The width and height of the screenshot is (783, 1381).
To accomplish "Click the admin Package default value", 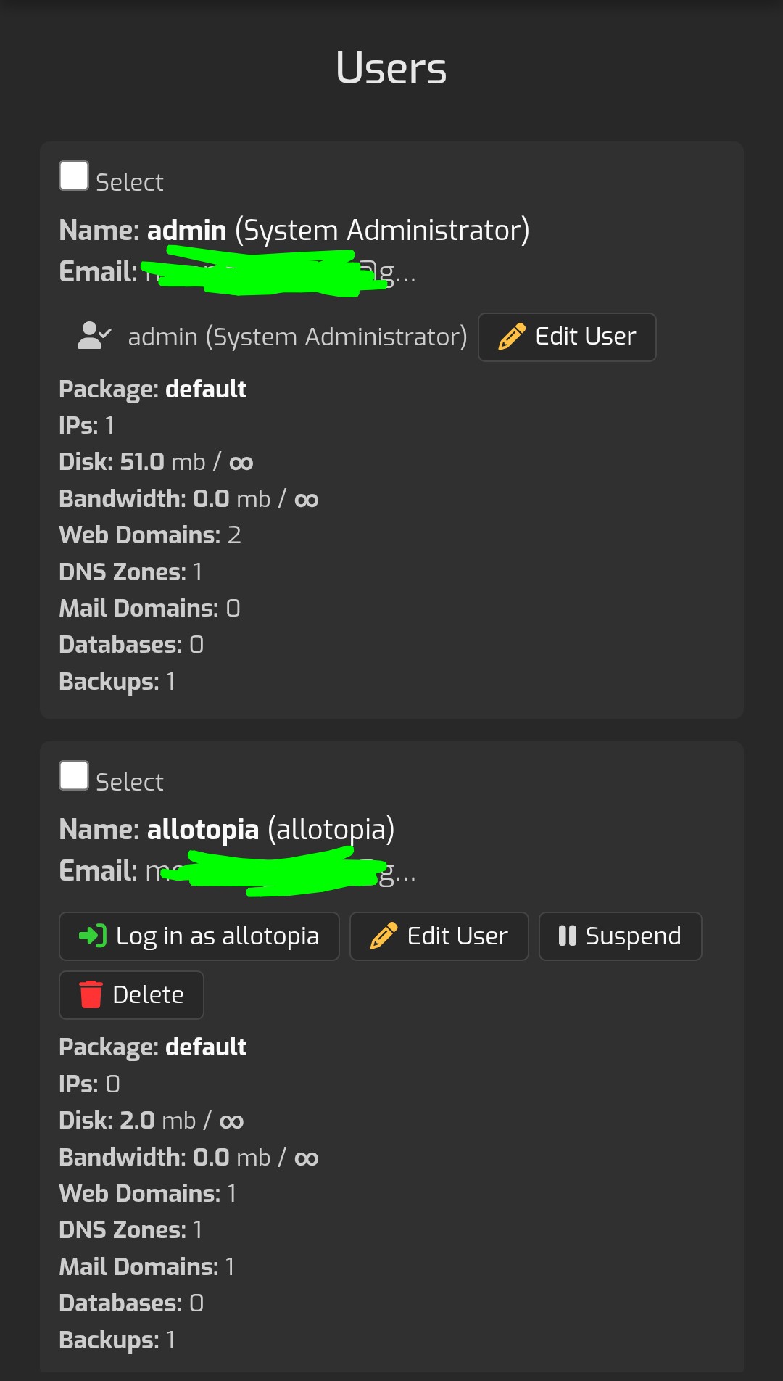I will pyautogui.click(x=206, y=389).
